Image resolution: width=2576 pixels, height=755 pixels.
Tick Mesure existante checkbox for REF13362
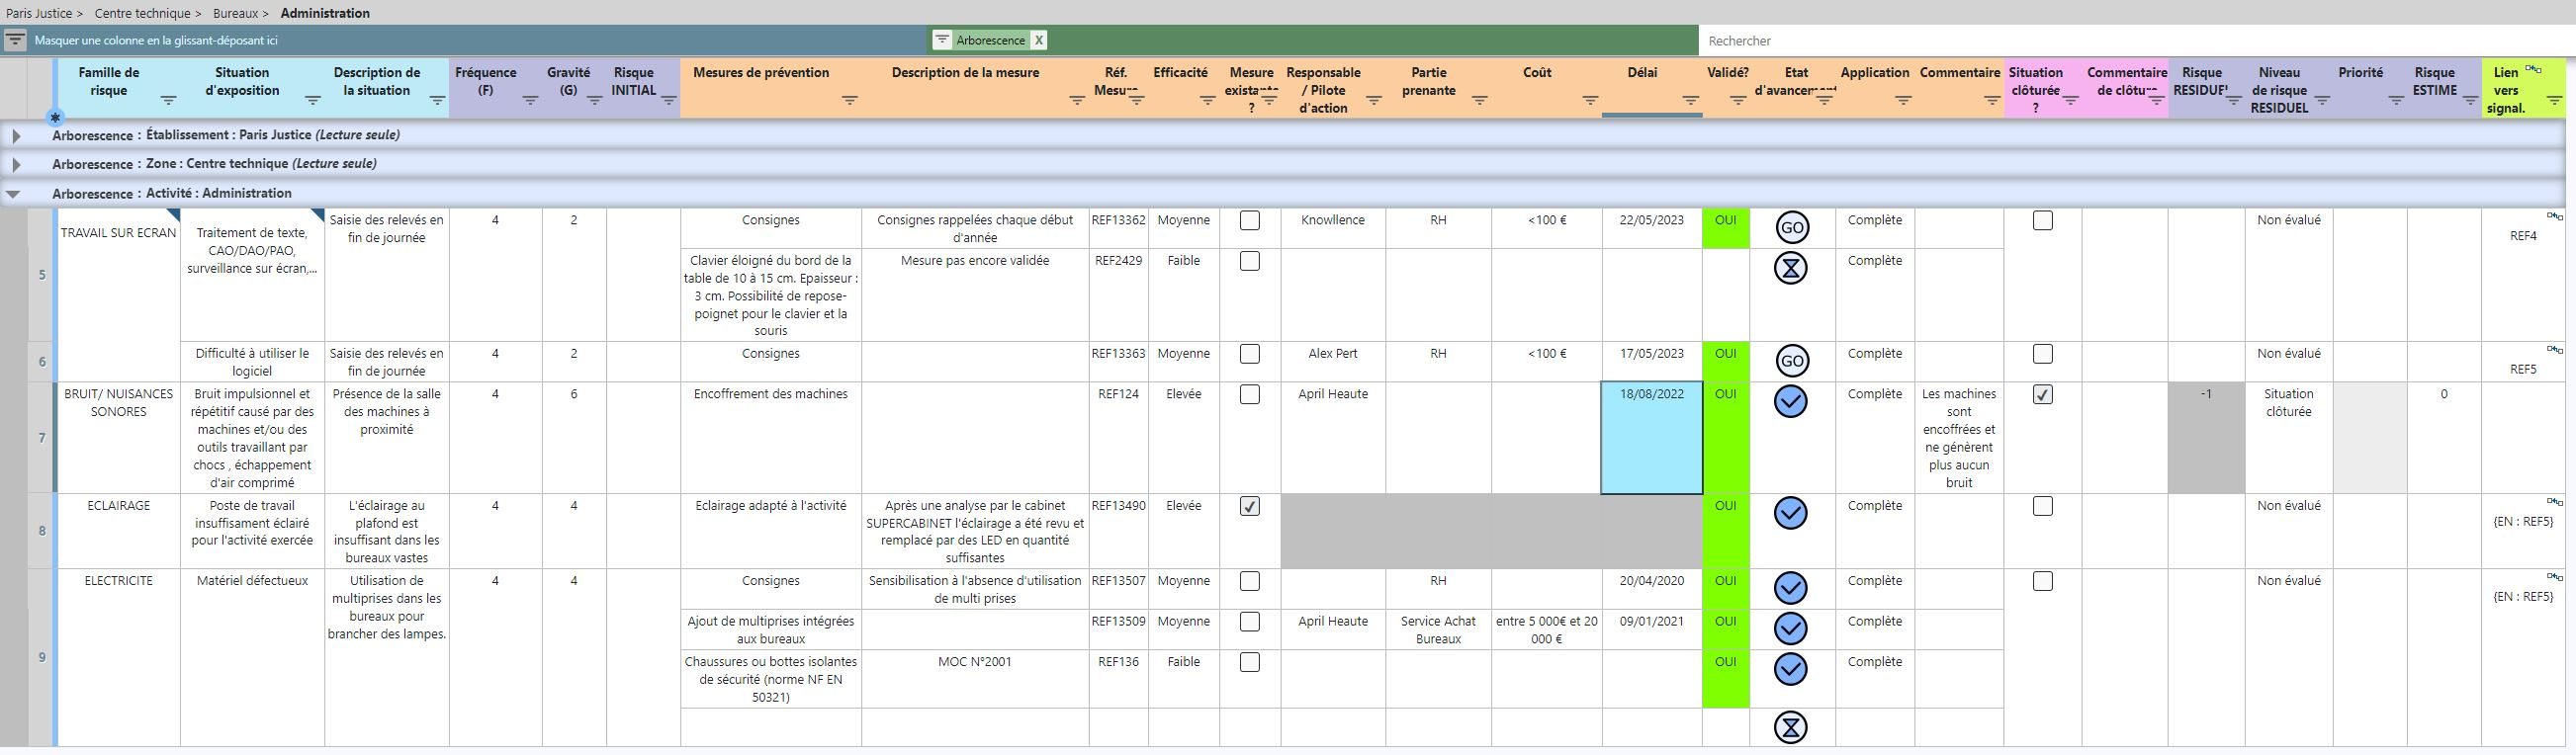1250,221
